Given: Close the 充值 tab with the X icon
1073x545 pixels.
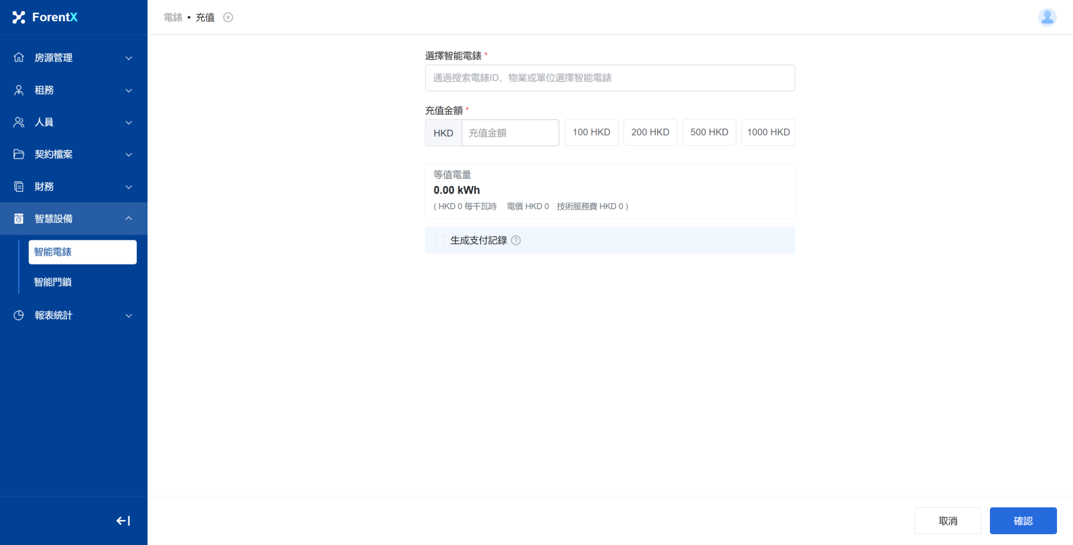Looking at the screenshot, I should 228,17.
